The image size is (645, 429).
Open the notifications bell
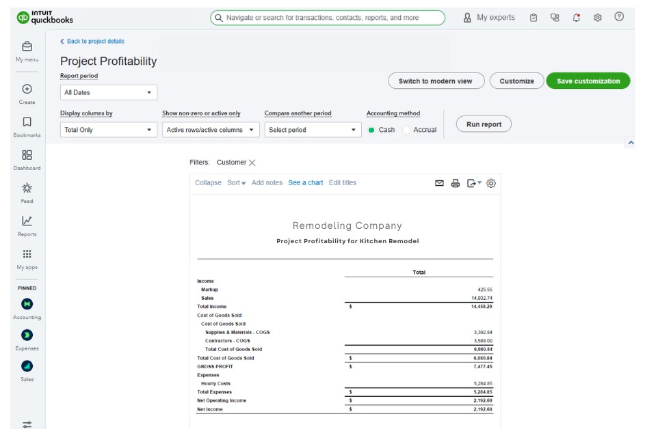[x=577, y=16]
